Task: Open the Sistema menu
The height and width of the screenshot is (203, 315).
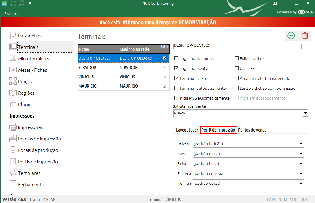Action: point(11,14)
